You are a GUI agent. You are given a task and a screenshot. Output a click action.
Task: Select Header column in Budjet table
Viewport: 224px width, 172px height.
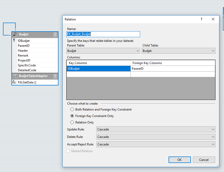pyautogui.click(x=35, y=51)
